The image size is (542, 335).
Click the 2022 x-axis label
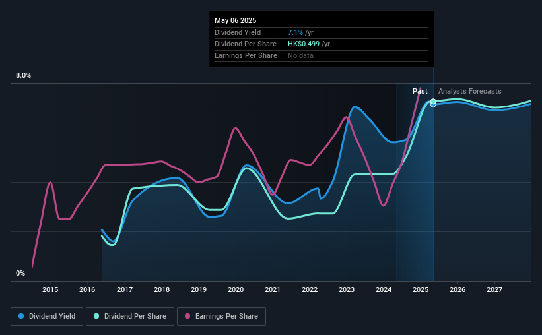click(310, 289)
